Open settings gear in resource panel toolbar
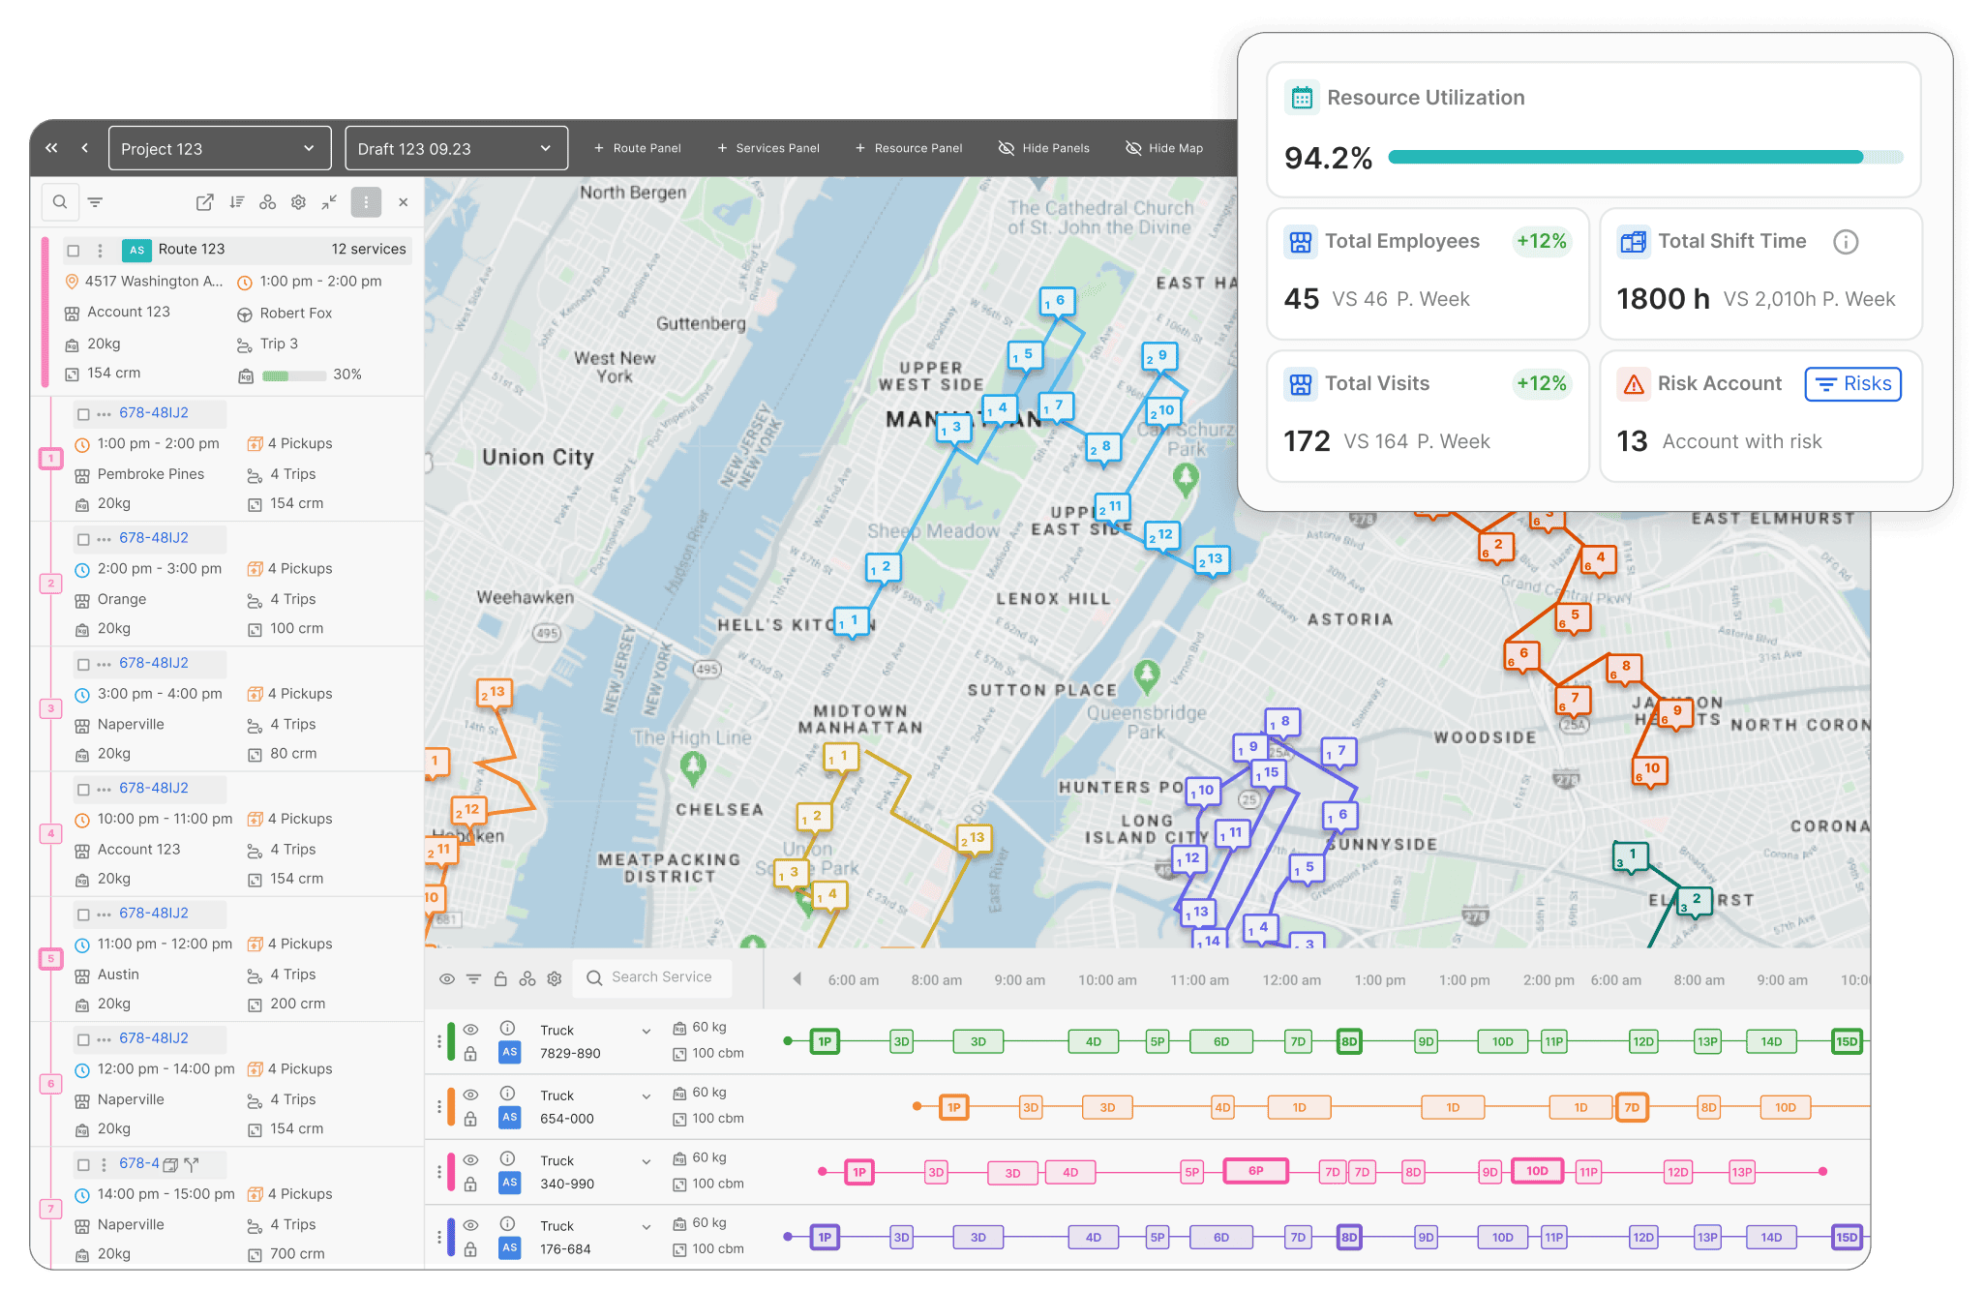 click(x=555, y=978)
